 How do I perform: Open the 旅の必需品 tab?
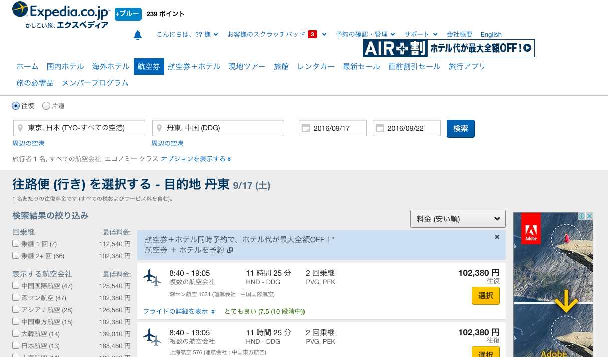pyautogui.click(x=35, y=83)
